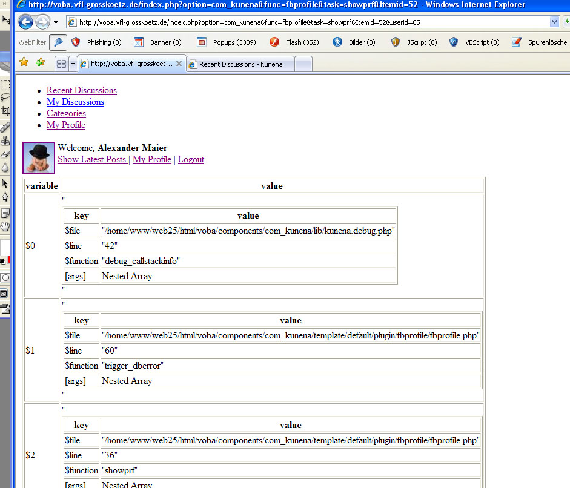
Task: Close the voba.vfl-grosskoetz tab
Action: pos(179,64)
